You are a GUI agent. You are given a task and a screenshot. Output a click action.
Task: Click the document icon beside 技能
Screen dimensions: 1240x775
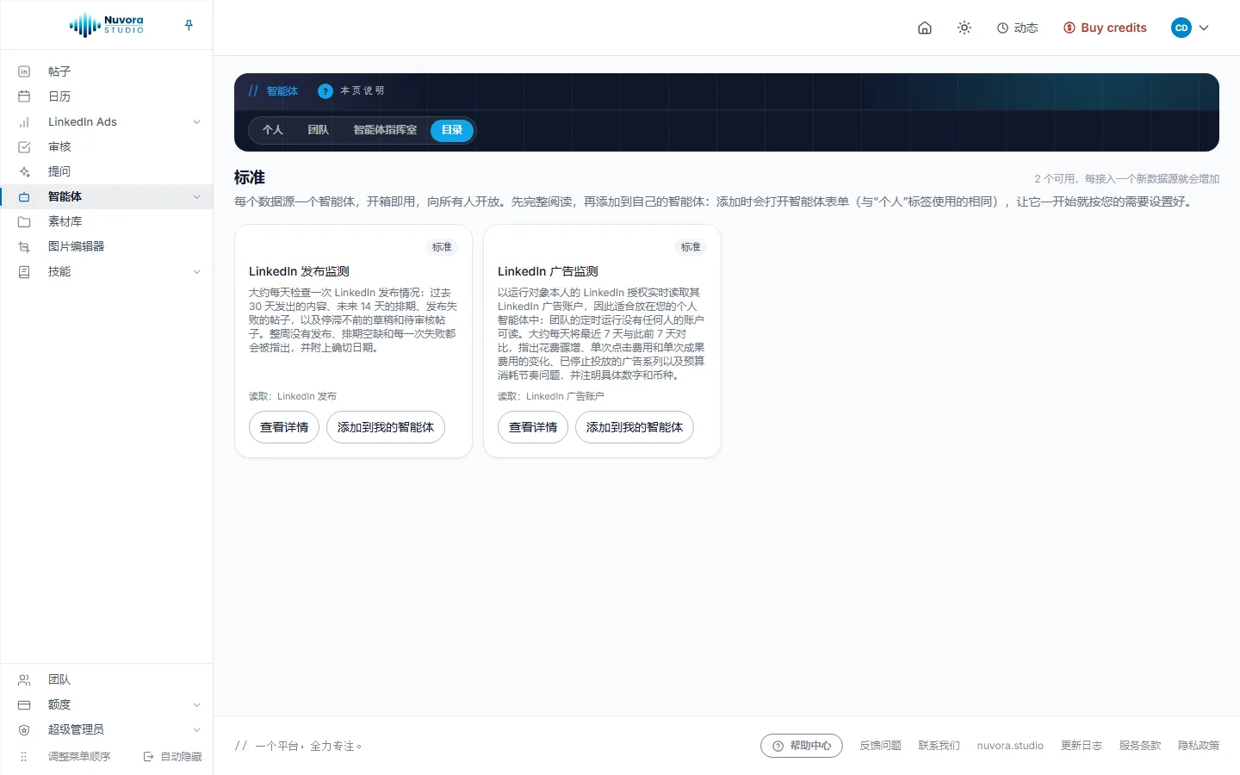[24, 271]
